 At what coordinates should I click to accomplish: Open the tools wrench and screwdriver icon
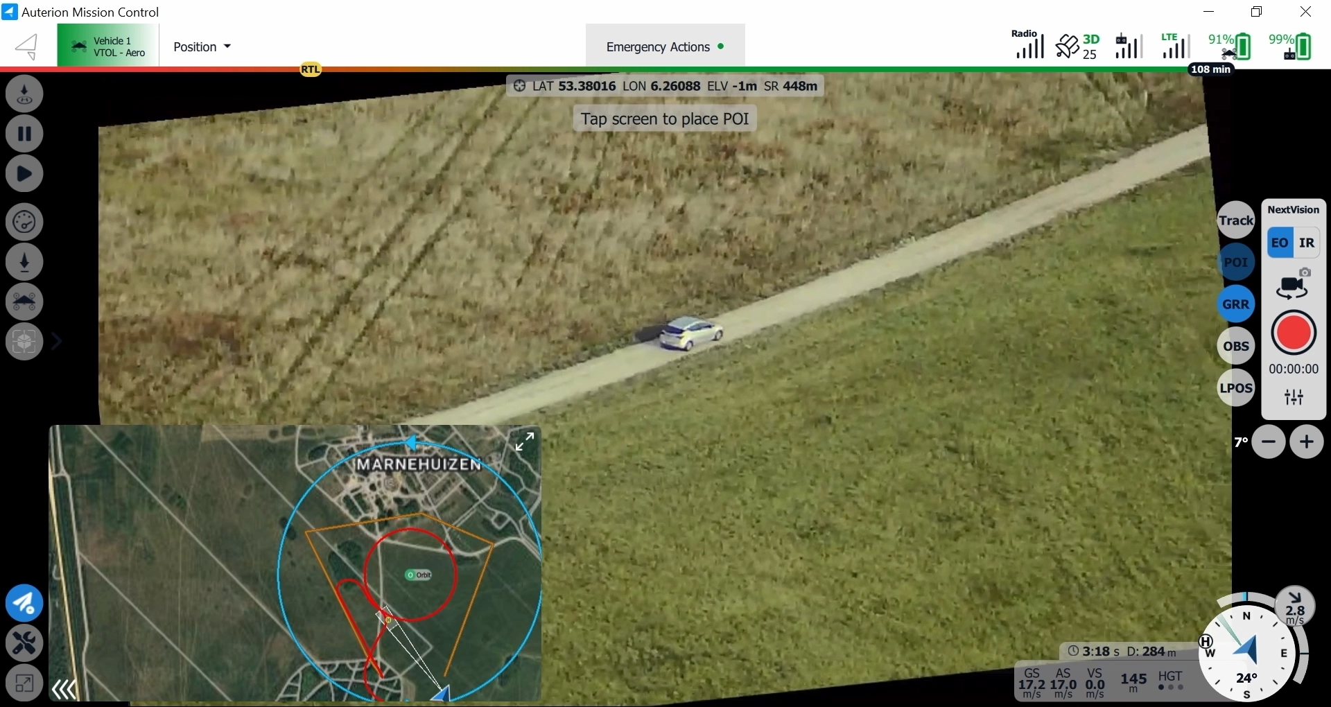point(24,643)
